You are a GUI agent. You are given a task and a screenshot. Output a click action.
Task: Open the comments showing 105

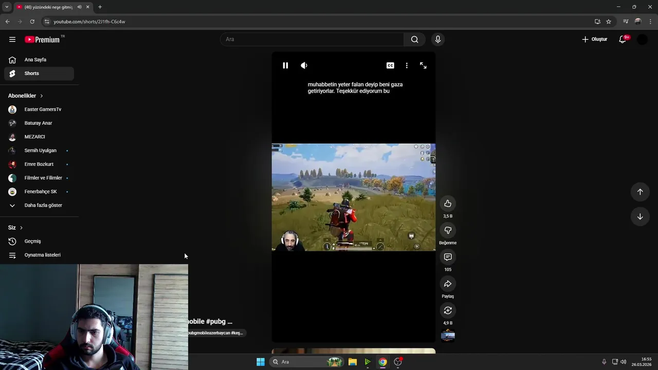pyautogui.click(x=448, y=257)
